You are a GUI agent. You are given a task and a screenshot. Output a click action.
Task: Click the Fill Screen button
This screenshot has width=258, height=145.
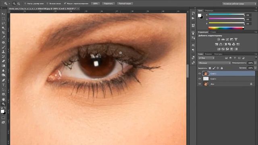tap(125, 4)
